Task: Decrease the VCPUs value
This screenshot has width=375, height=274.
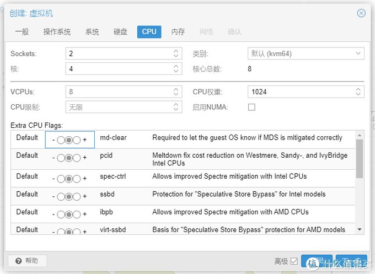Action: tap(176, 94)
